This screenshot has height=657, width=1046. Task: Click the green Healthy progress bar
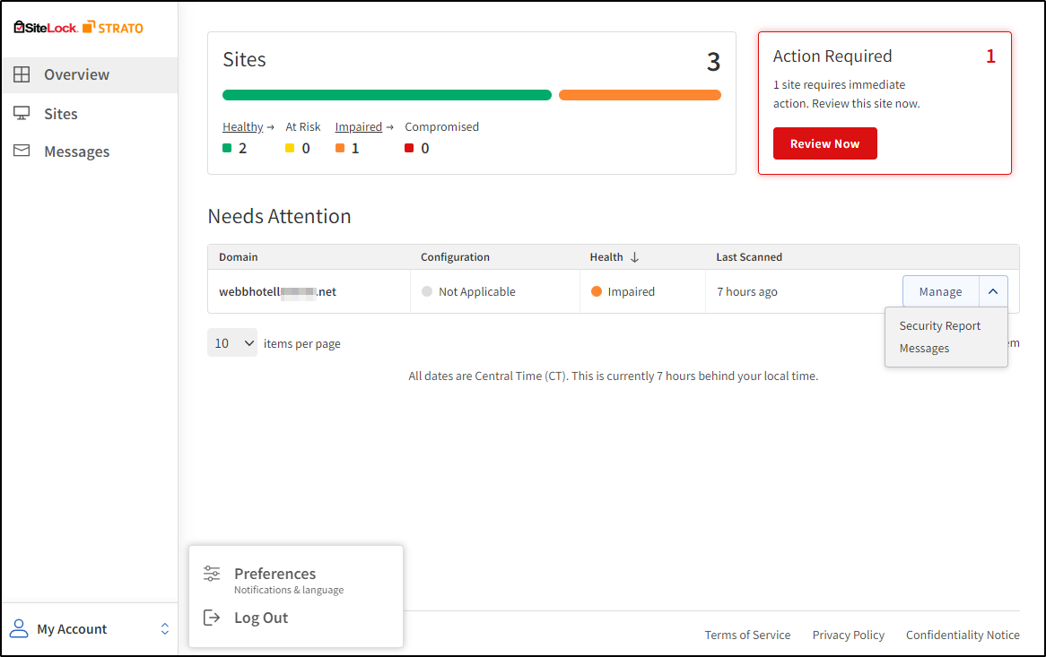point(386,94)
